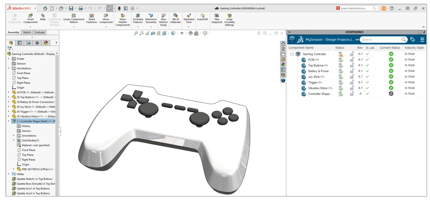
Task: Click the Maturity State column header
Action: coord(414,48)
